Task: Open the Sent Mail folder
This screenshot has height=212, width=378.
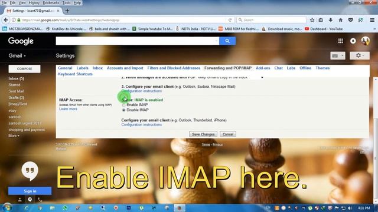Action: point(16,91)
